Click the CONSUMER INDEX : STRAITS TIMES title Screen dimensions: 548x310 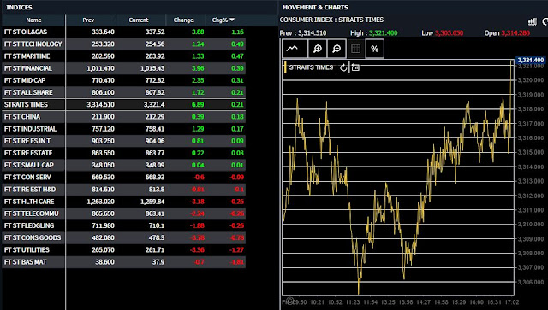click(x=331, y=20)
